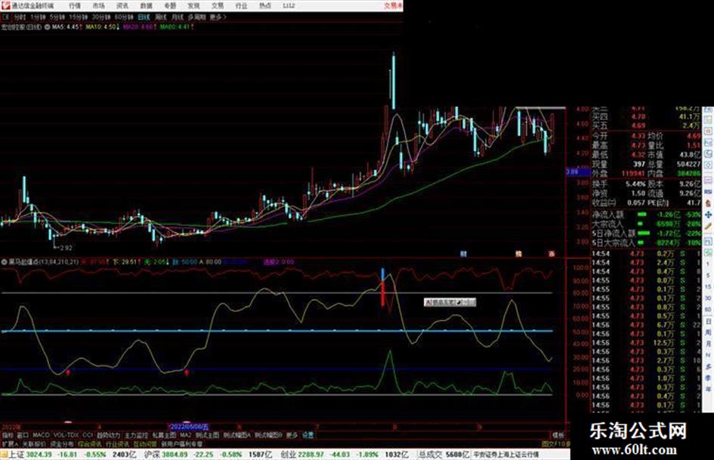Click the 模板 button at bottom right
This screenshot has width=714, height=460.
[x=558, y=435]
